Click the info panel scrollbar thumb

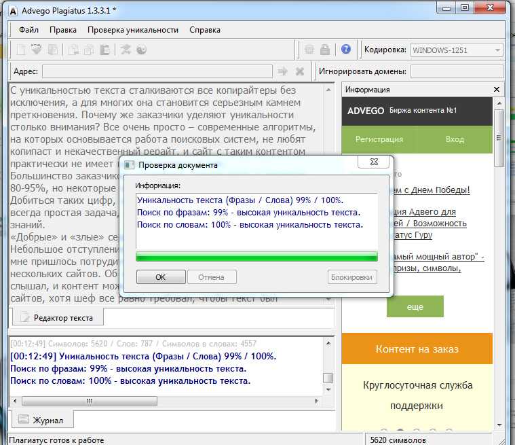click(499, 138)
